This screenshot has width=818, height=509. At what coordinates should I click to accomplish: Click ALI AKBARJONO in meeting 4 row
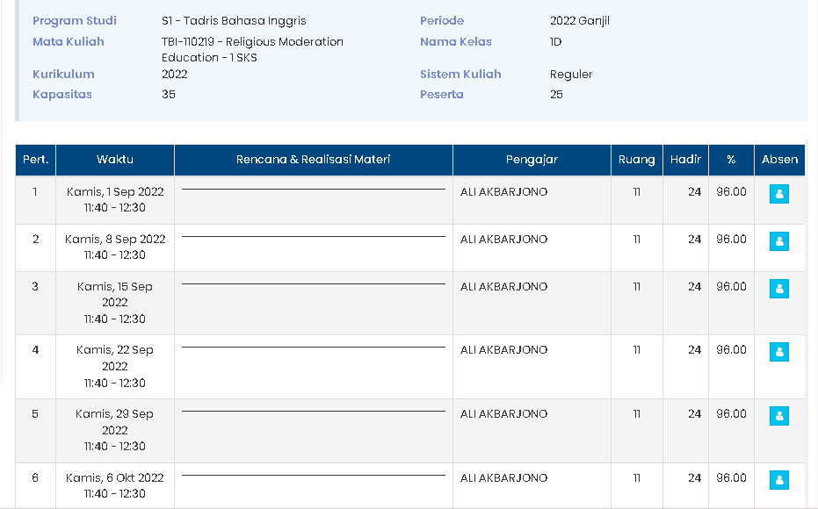503,350
